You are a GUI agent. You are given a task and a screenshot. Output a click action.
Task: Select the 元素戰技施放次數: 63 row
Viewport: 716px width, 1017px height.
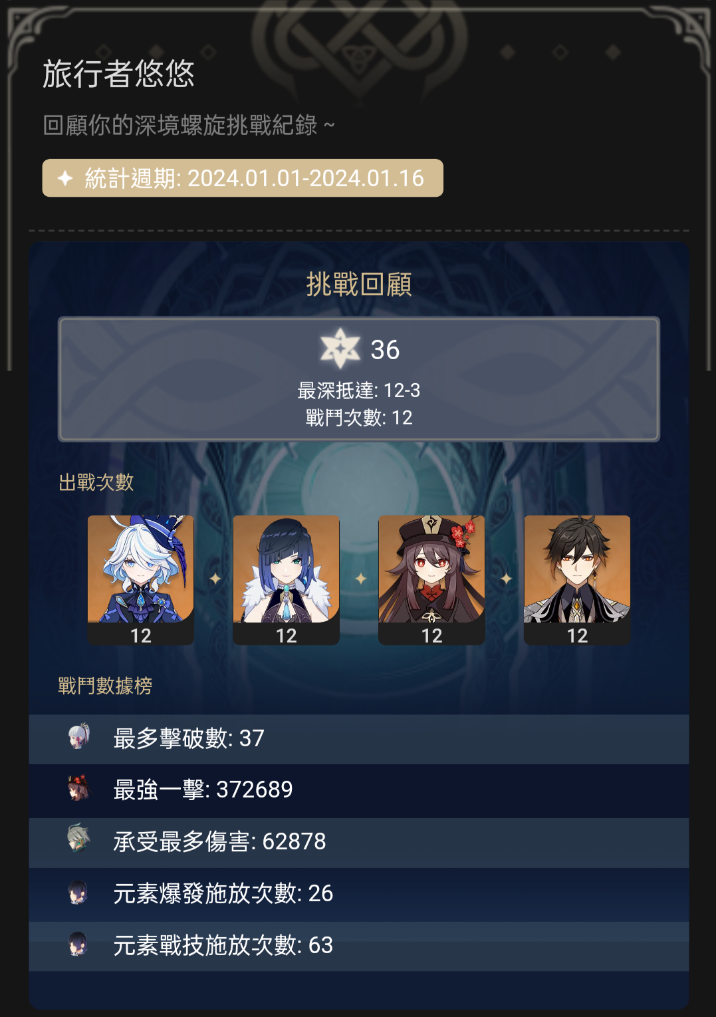pos(359,946)
